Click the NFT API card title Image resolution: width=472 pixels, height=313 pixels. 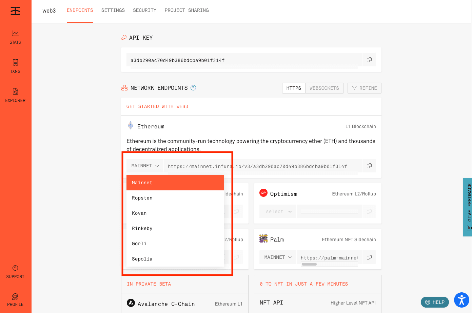pyautogui.click(x=271, y=302)
